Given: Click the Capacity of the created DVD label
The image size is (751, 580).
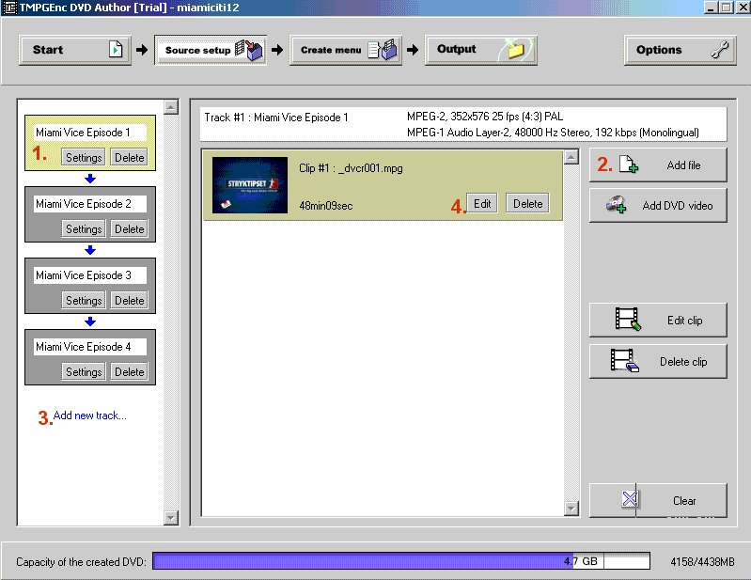Looking at the screenshot, I should [81, 562].
